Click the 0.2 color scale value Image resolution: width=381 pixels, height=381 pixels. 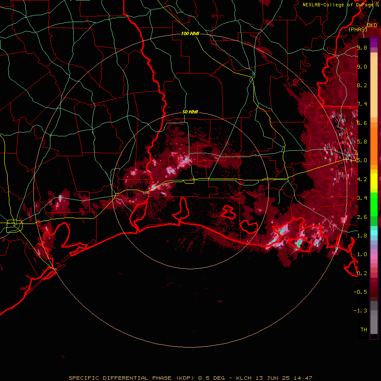(x=362, y=273)
